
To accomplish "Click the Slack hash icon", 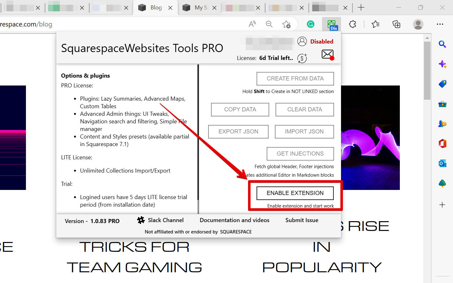I will (x=141, y=220).
